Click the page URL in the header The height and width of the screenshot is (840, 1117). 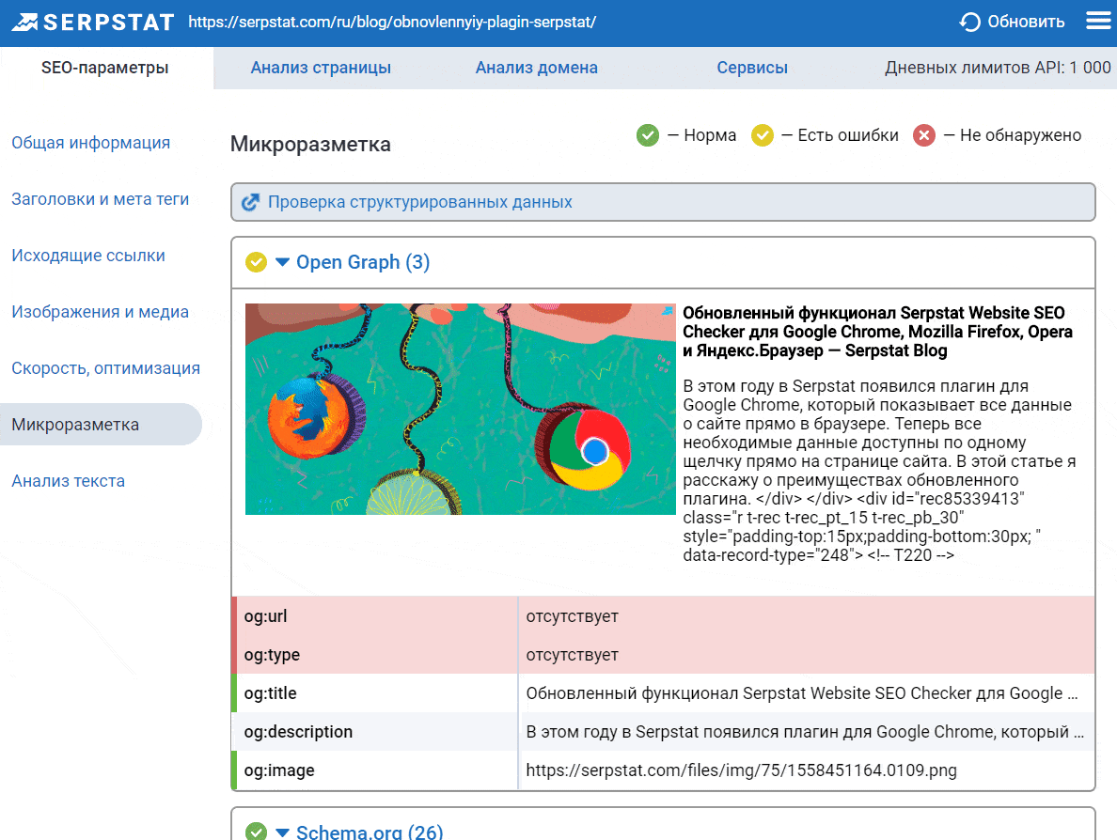coord(392,22)
